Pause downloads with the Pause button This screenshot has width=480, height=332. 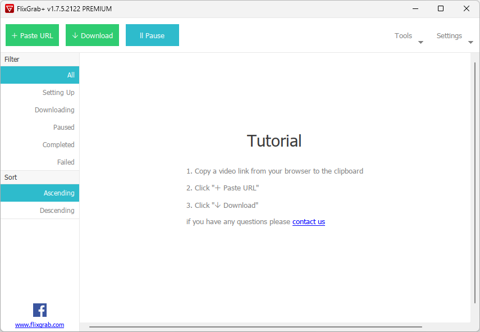point(152,35)
